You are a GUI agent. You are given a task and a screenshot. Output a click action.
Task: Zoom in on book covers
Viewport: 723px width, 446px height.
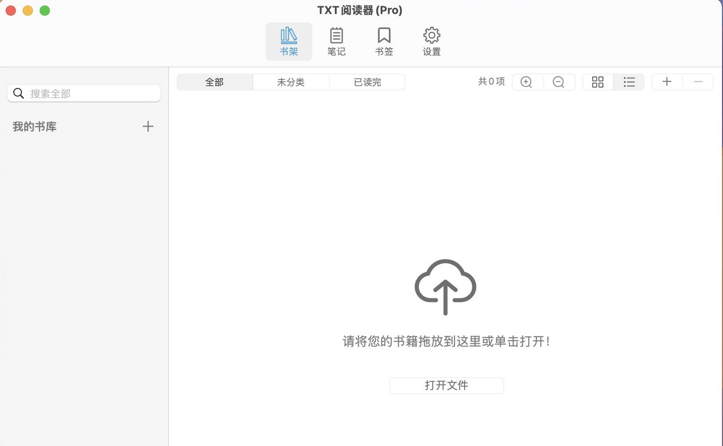coord(526,82)
